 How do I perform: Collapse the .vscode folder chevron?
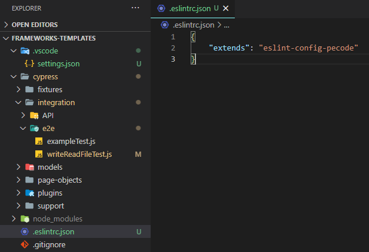15,51
